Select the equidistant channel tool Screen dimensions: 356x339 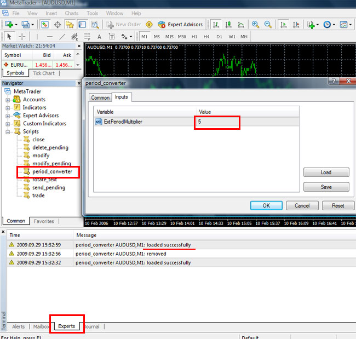click(x=74, y=36)
